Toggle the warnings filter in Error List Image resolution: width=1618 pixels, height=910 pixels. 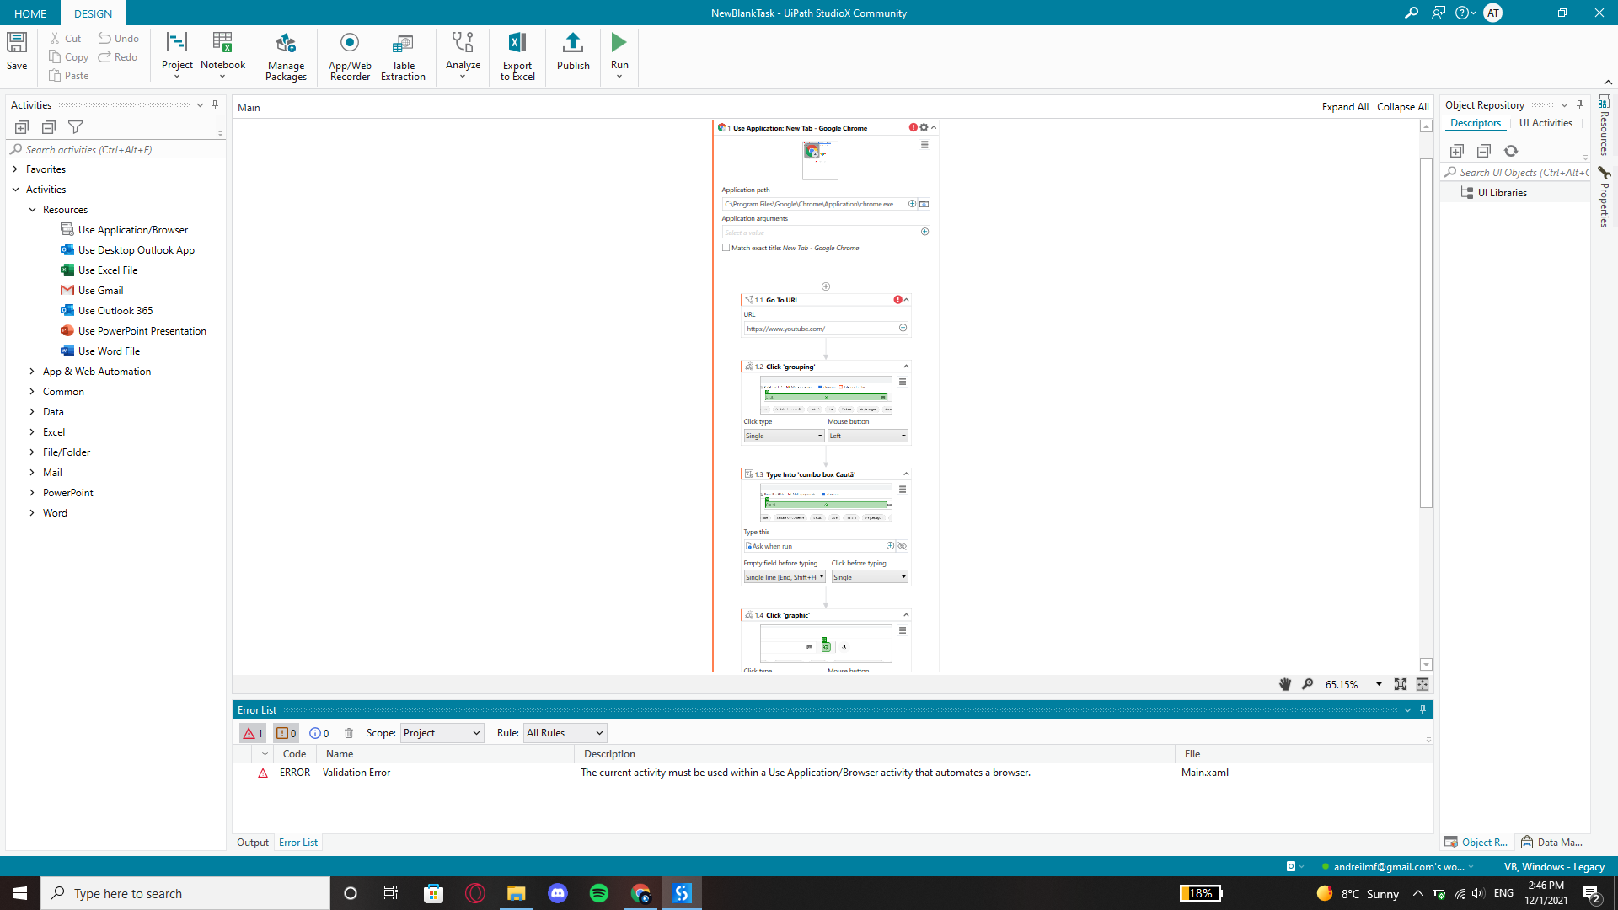coord(287,733)
